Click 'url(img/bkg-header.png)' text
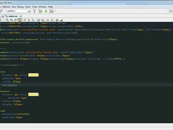Image resolution: width=173 pixels, height=130 pixels. (x=42, y=52)
